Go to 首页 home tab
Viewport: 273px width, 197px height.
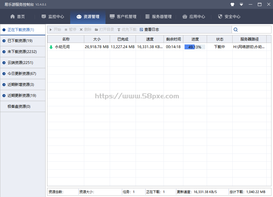[x=18, y=16]
